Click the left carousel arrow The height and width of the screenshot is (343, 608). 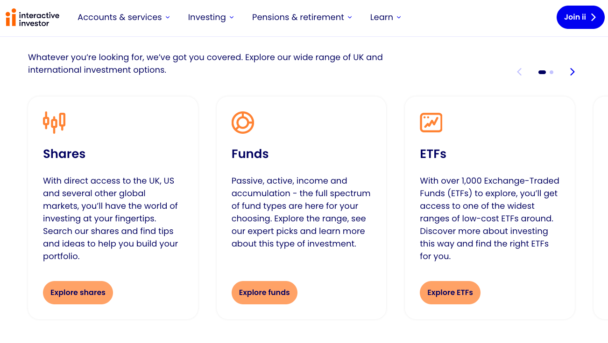[x=519, y=72]
